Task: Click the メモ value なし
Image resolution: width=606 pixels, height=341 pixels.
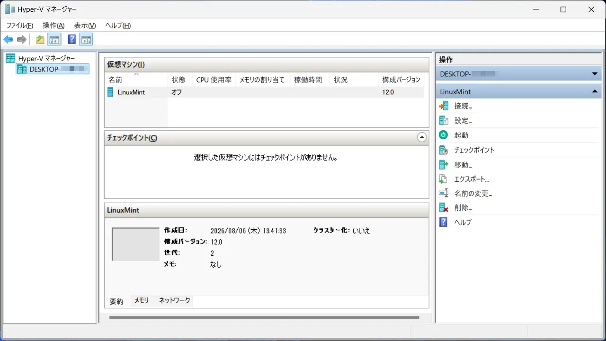Action: click(x=216, y=264)
